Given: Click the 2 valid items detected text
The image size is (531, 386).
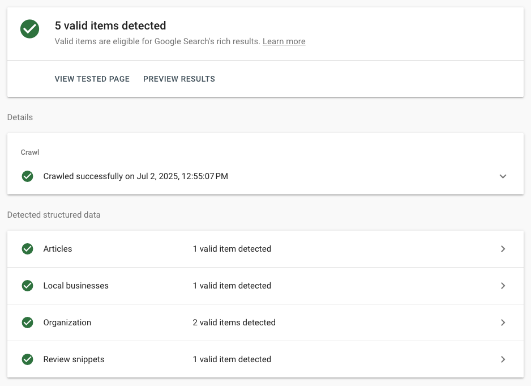Looking at the screenshot, I should [234, 323].
